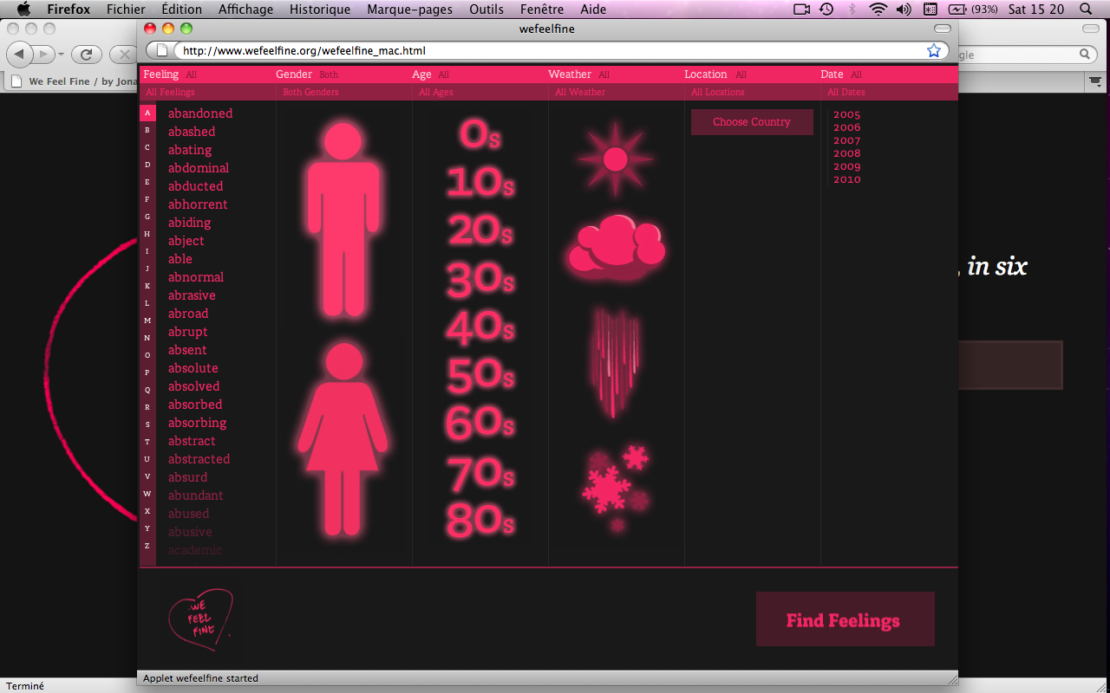This screenshot has width=1110, height=693.
Task: Click 'Both Genders' sub-header label
Action: point(310,92)
